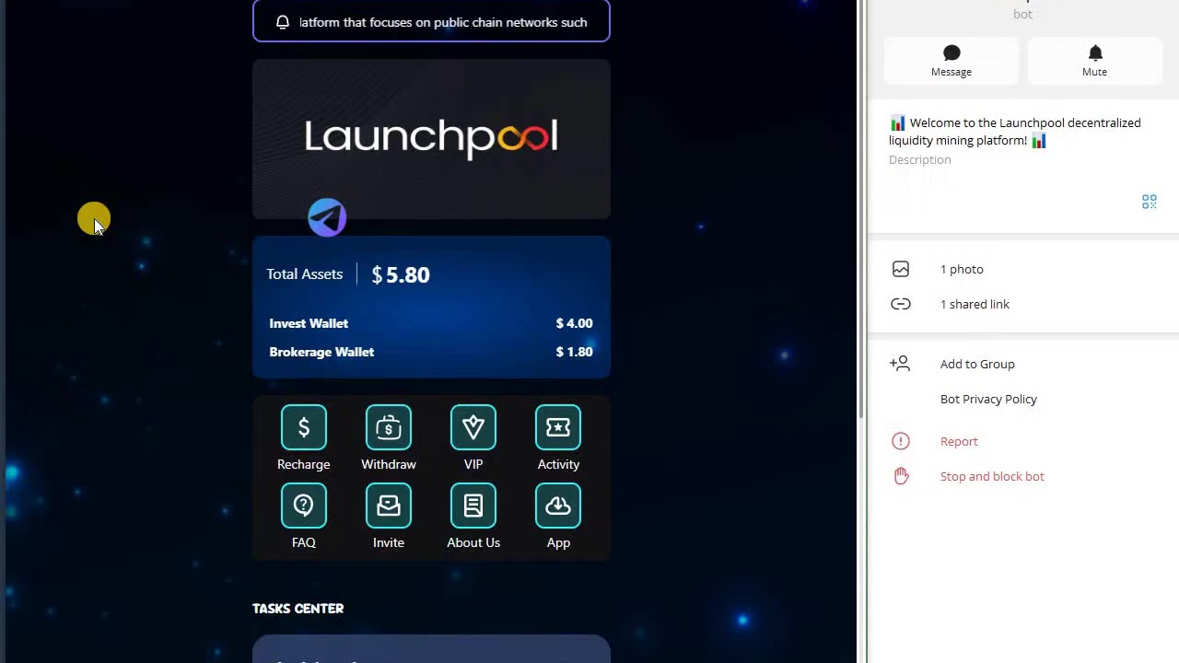1179x663 pixels.
Task: Click the Launchpool logo banner
Action: click(431, 139)
